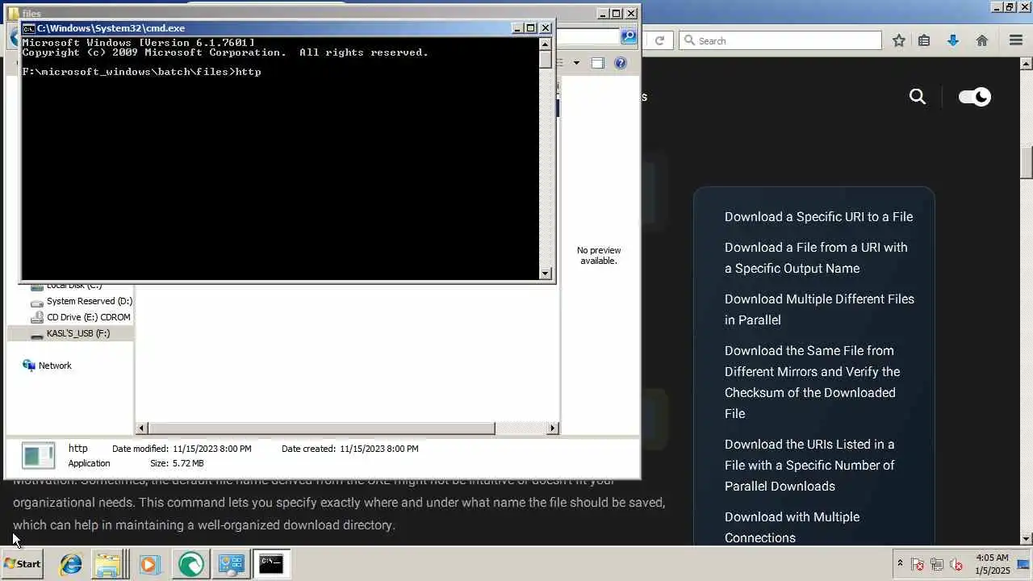The width and height of the screenshot is (1033, 581).
Task: Click the 'Date created' value in details pane
Action: tap(379, 449)
